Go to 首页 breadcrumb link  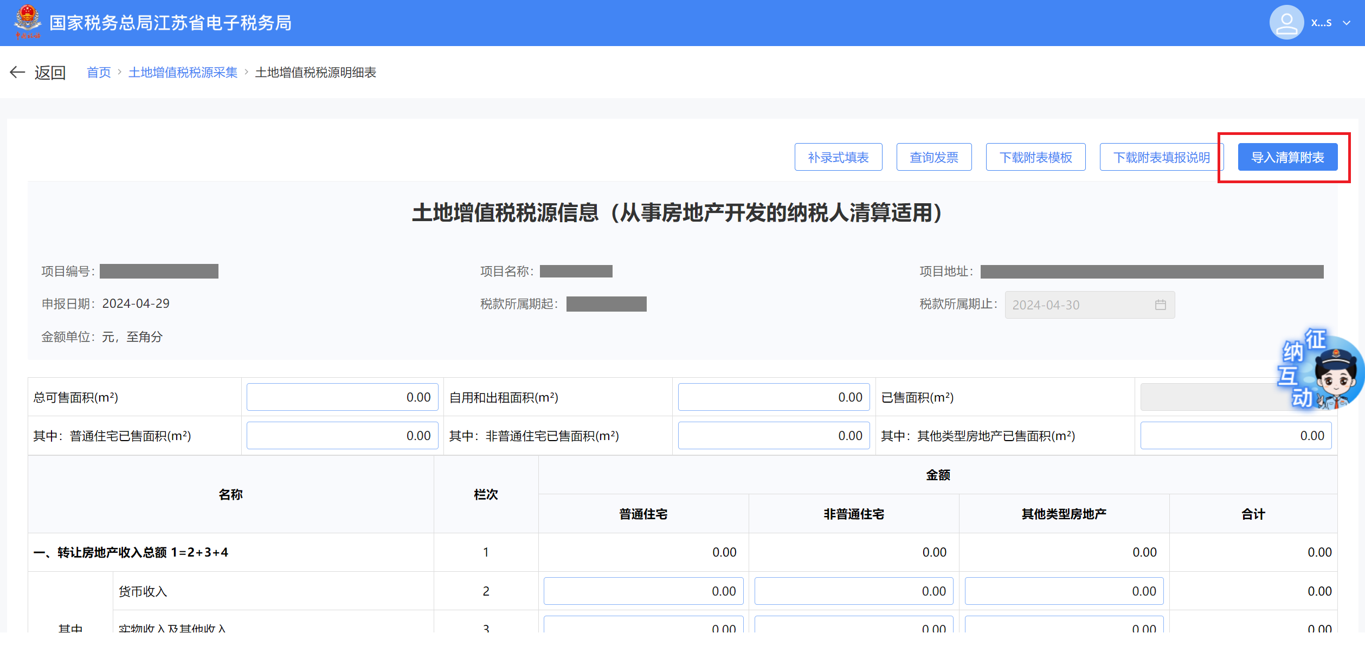click(99, 73)
